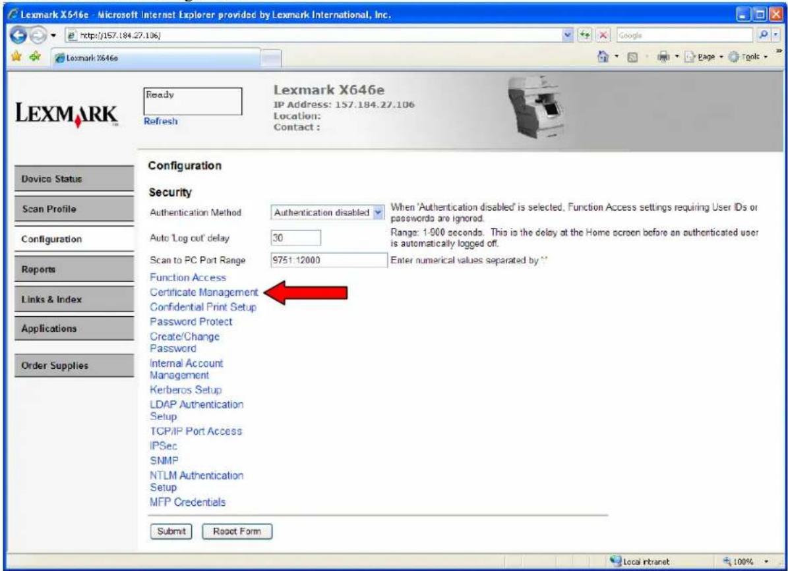This screenshot has width=788, height=571.
Task: Select the Configuration sidebar tab
Action: click(74, 239)
